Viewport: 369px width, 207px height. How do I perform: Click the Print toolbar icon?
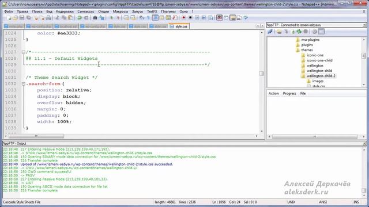point(48,18)
